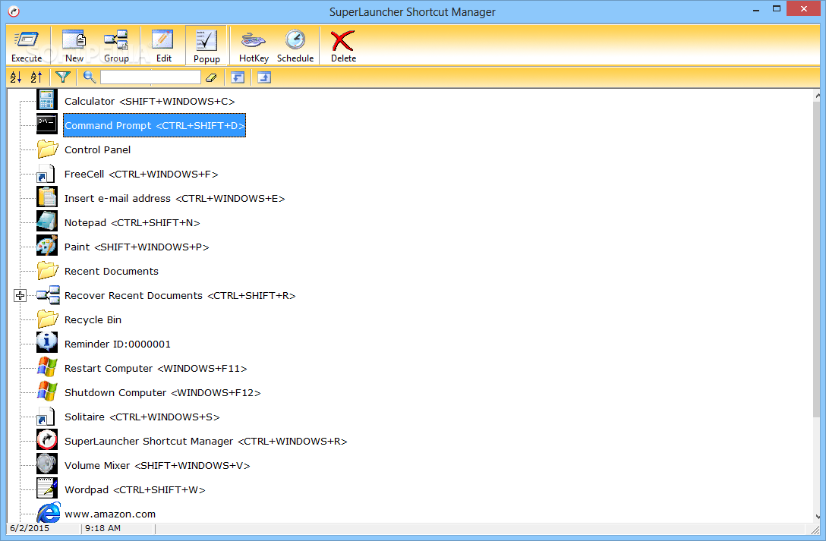
Task: Select Recover Recent Documents <CTRL+SHIFT+R> text
Action: pyautogui.click(x=180, y=295)
